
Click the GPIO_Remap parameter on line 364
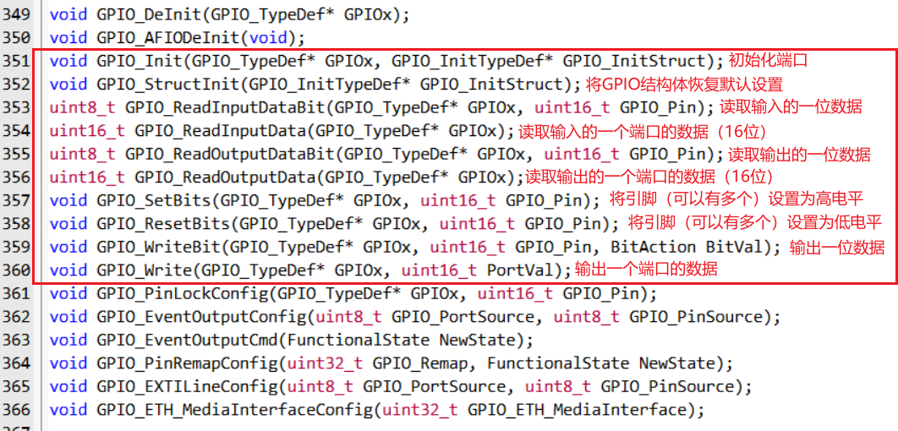(419, 363)
